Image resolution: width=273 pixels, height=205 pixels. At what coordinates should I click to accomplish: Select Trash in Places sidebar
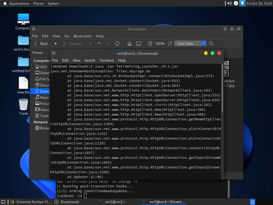click(x=42, y=116)
